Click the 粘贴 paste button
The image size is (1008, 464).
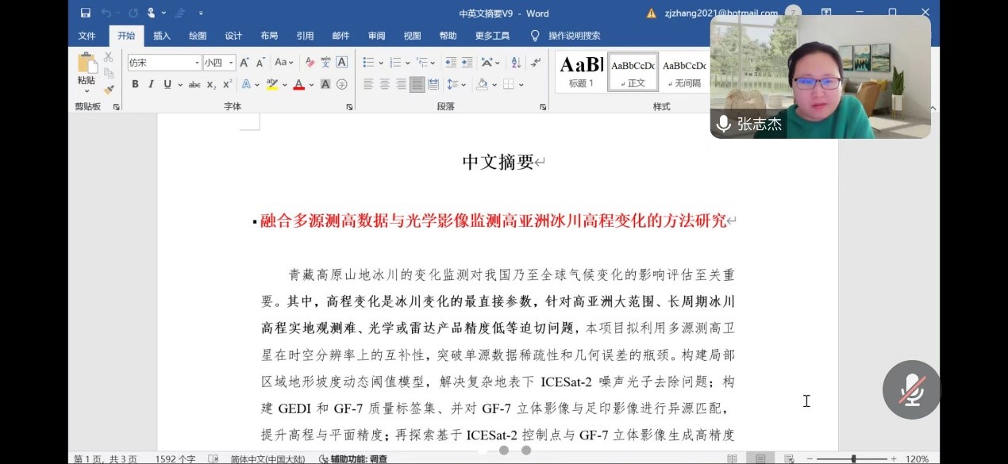(86, 71)
